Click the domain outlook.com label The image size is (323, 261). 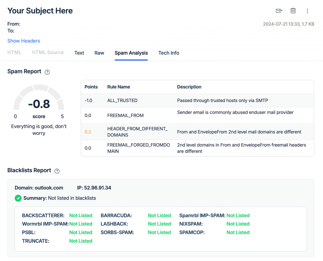coord(39,188)
